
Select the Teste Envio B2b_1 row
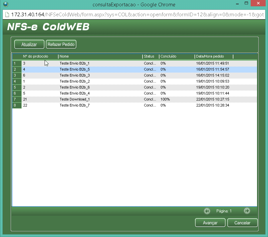75,63
